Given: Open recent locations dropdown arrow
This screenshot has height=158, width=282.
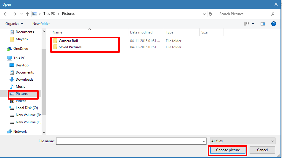Looking at the screenshot, I should point(21,14).
